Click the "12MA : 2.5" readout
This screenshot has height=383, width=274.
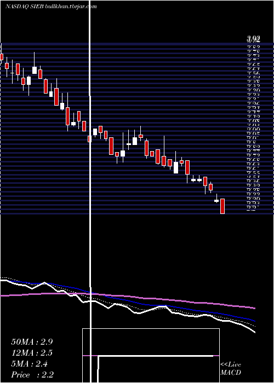coord(32,353)
